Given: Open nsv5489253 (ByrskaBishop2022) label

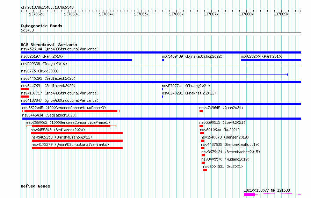Looking at the screenshot, I should coord(62,137).
